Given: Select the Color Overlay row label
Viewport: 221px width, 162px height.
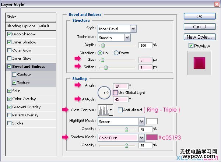Looking at the screenshot, I should 24,99.
